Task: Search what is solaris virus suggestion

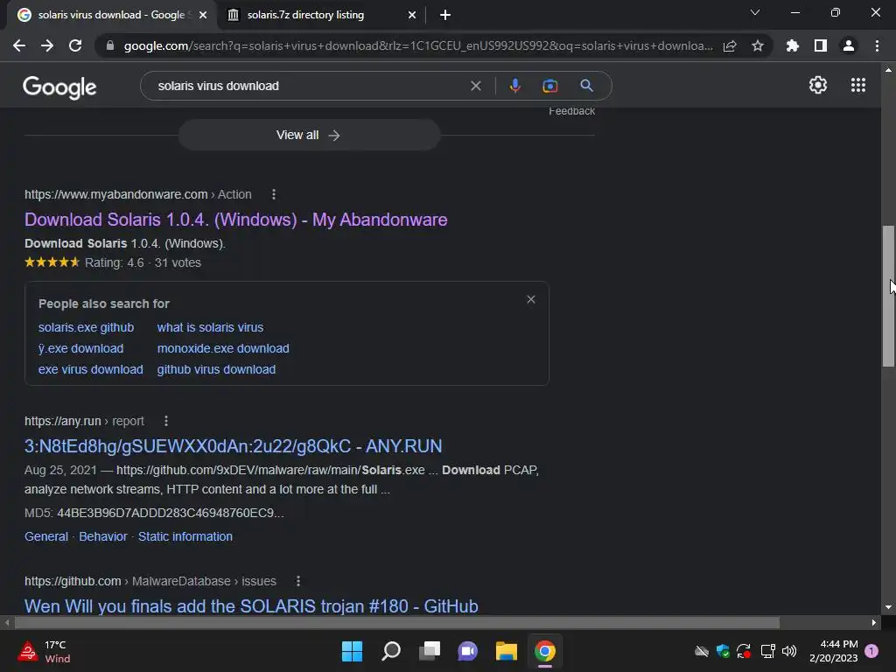Action: pyautogui.click(x=210, y=327)
